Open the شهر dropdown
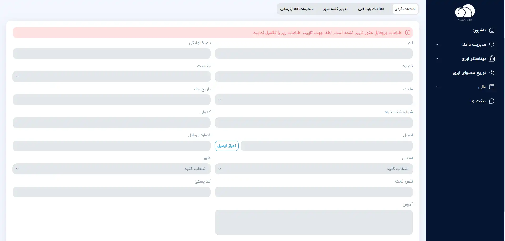The width and height of the screenshot is (505, 241). 112,169
